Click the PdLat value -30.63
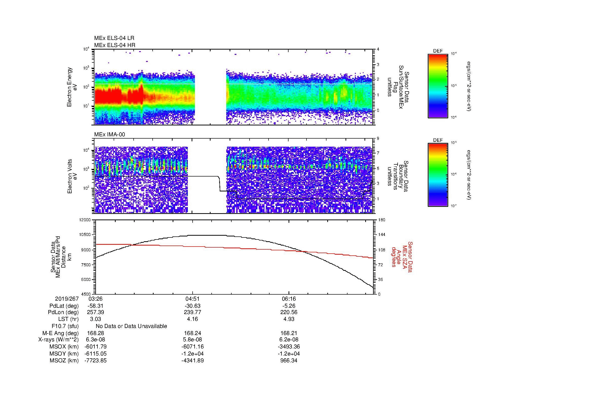 pyautogui.click(x=192, y=306)
